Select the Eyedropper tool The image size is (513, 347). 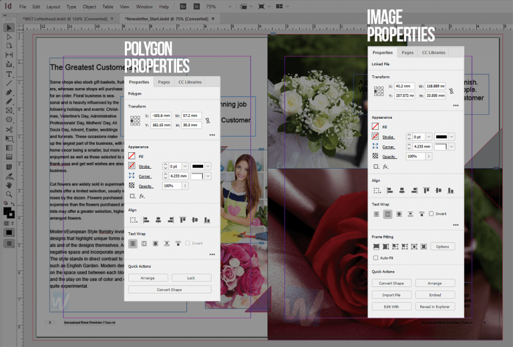pyautogui.click(x=9, y=176)
